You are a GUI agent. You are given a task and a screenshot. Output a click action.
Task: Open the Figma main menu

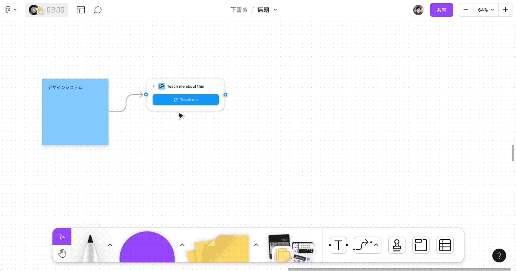coord(10,9)
